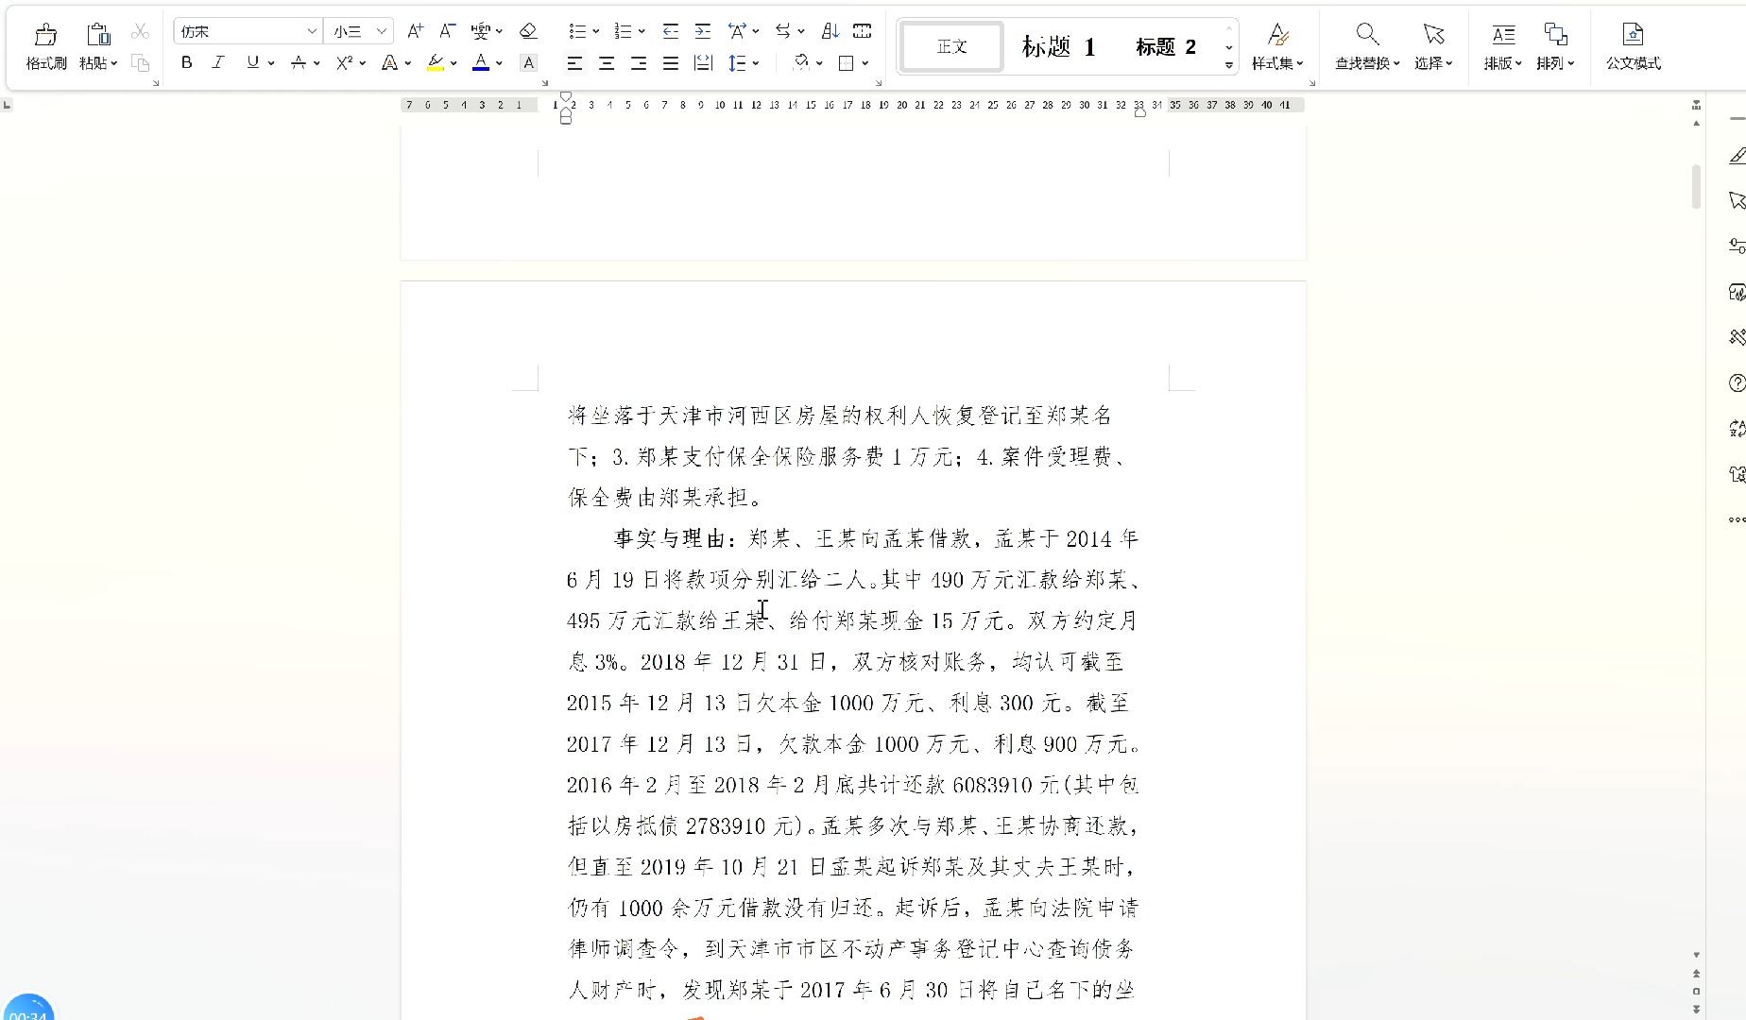Center align the paragraph

[x=607, y=63]
